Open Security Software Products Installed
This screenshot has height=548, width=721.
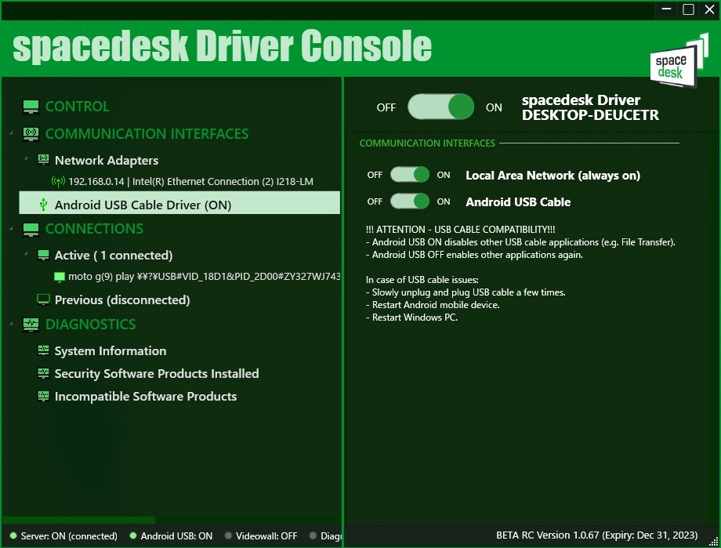(157, 374)
